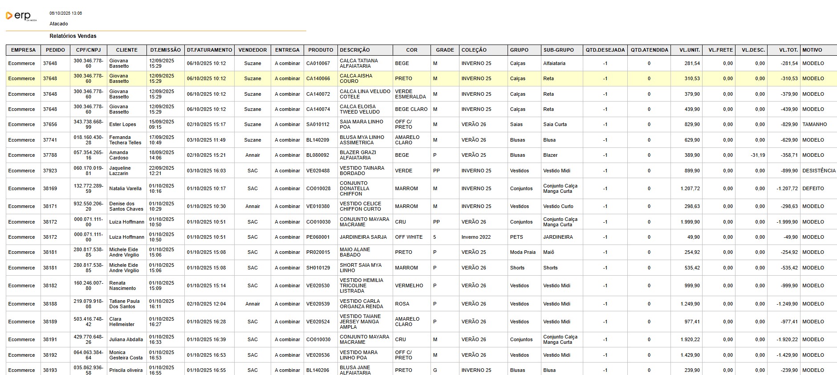
Task: Select order number 37923
Action: tap(50, 171)
